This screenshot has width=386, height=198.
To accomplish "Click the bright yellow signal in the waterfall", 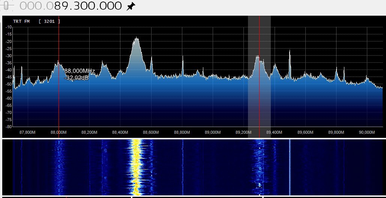I will (136, 167).
